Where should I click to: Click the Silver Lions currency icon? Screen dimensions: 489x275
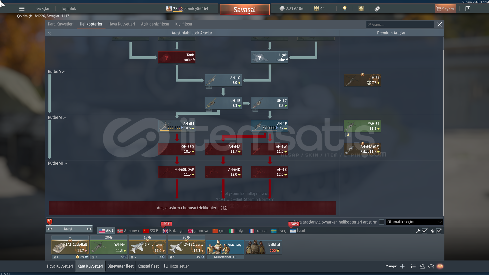(282, 9)
